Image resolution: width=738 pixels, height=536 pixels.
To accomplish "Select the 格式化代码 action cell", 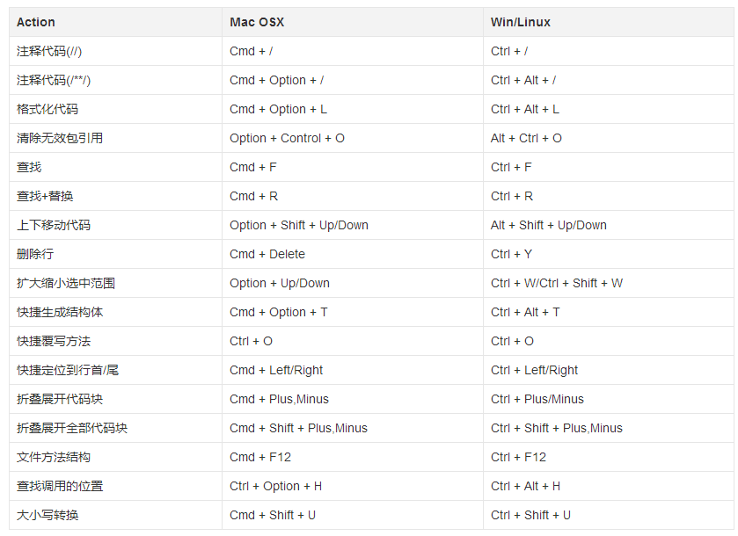I will point(115,109).
